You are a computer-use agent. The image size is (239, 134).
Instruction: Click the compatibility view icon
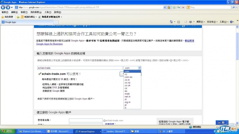pos(174,7)
